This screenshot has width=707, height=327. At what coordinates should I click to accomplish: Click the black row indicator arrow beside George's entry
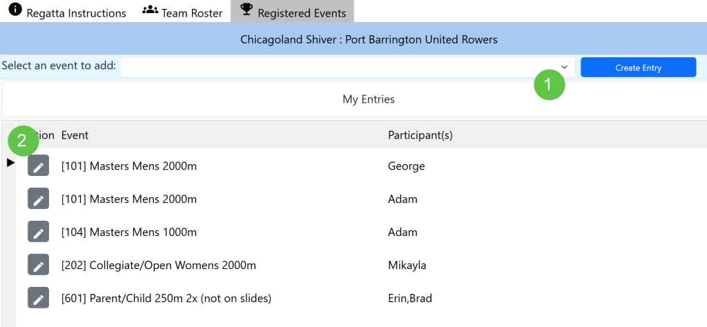tap(11, 163)
